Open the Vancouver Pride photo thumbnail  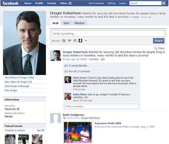78,132
